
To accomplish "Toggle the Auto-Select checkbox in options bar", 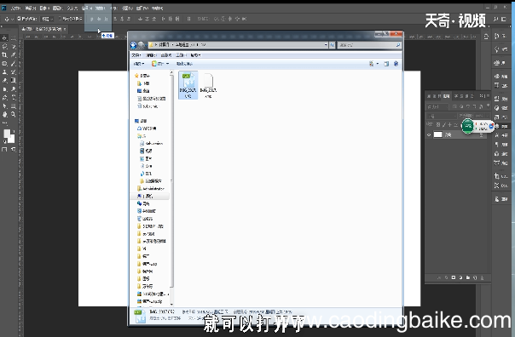I will [x=19, y=19].
